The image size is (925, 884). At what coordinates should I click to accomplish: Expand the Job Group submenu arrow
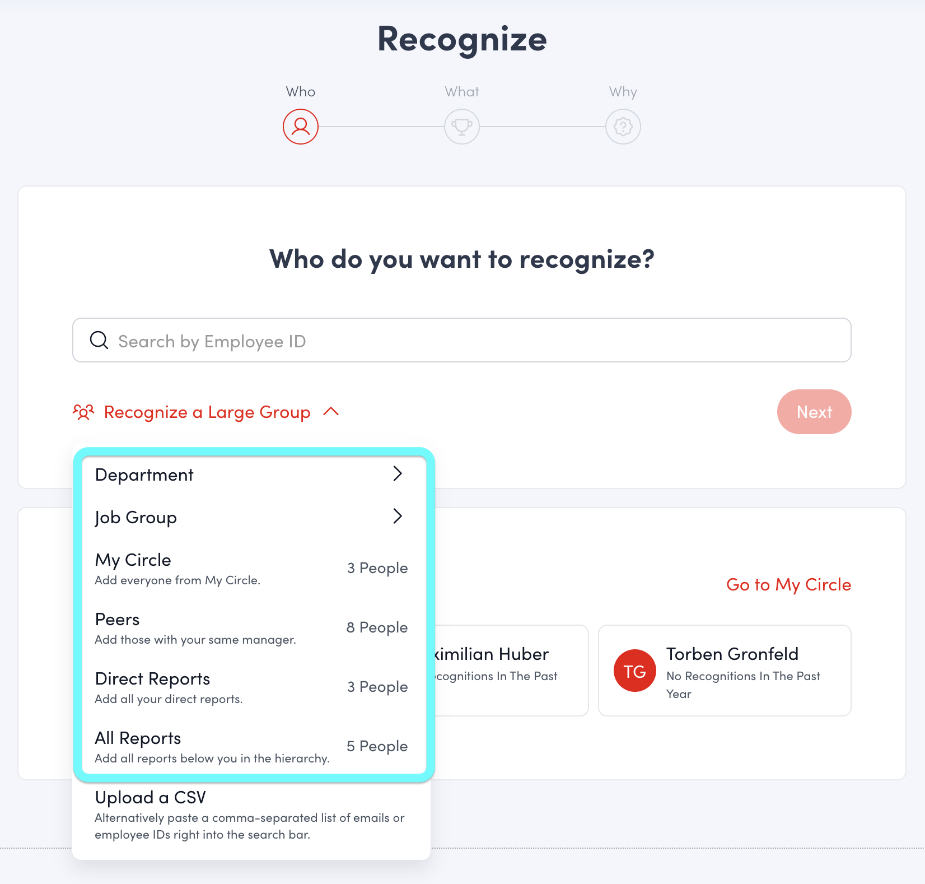(x=398, y=517)
